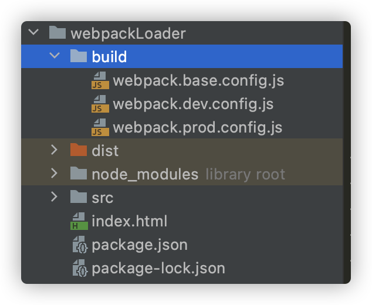Image resolution: width=372 pixels, height=305 pixels.
Task: Click the webpack.base.config.js JS file icon
Action: (100, 80)
